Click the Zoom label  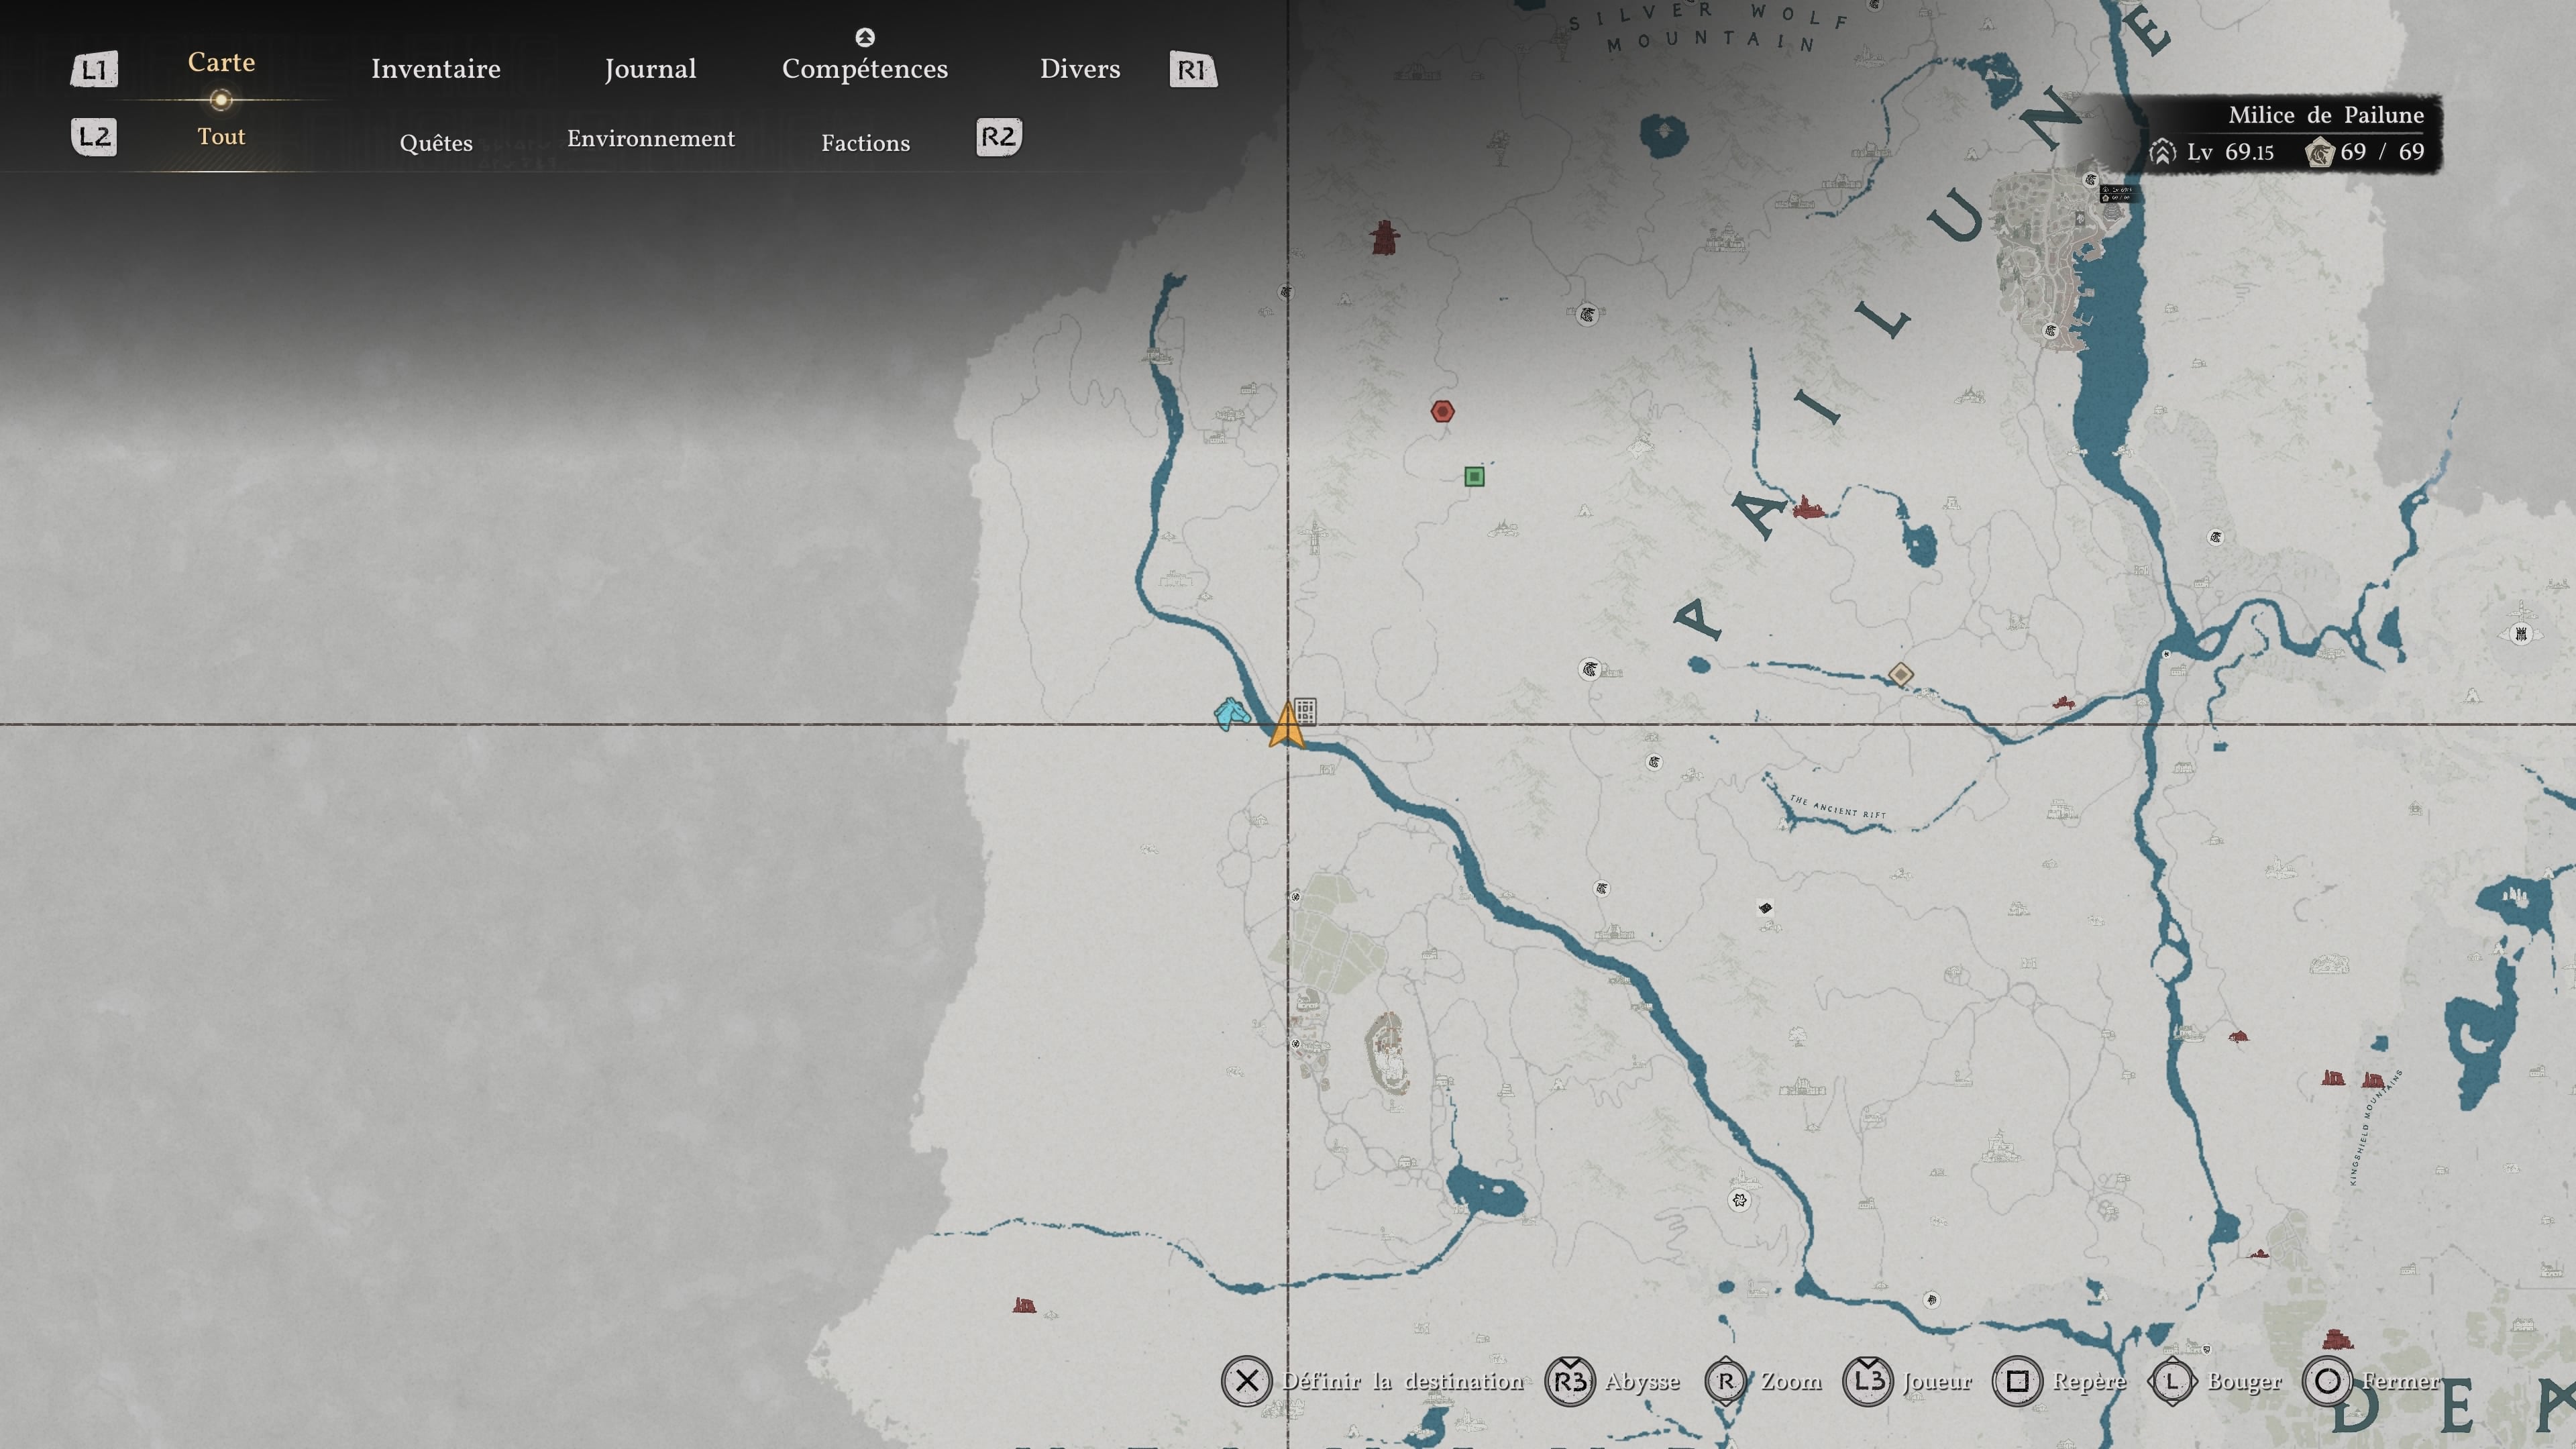(x=1791, y=1381)
